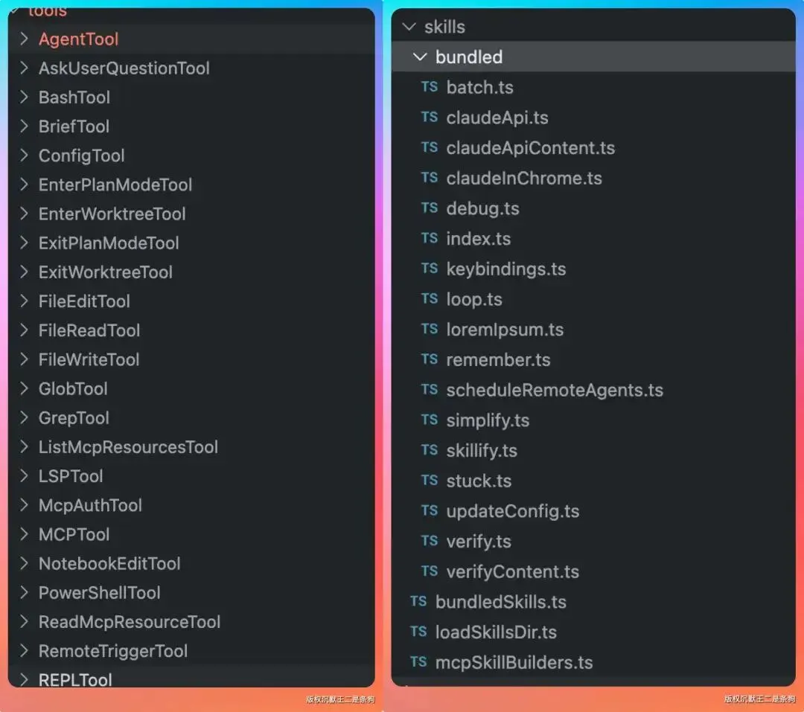Click the TS icon beside batch.ts

pos(430,87)
